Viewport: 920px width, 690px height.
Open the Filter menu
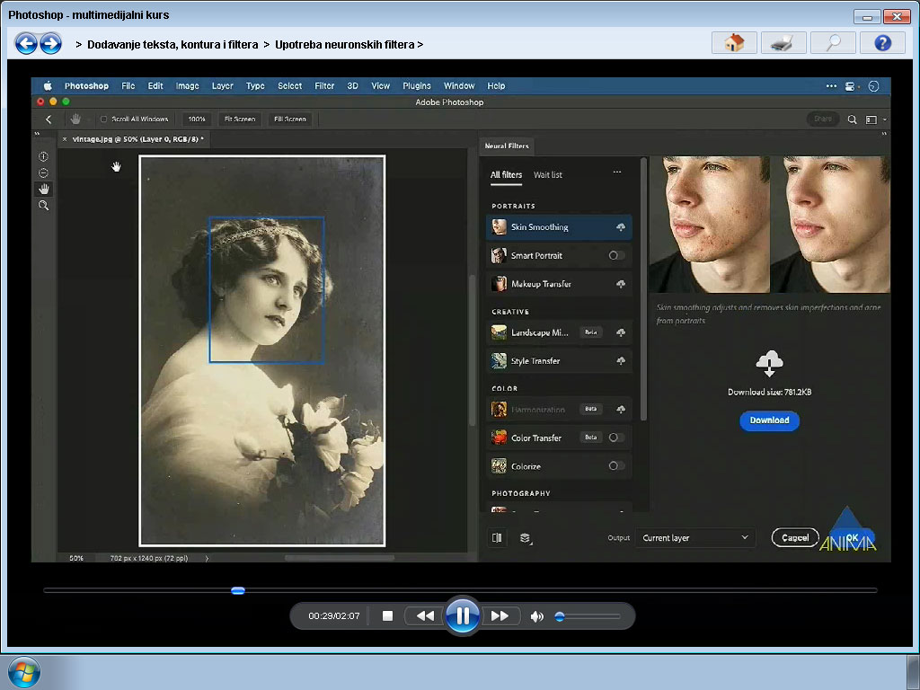(323, 85)
